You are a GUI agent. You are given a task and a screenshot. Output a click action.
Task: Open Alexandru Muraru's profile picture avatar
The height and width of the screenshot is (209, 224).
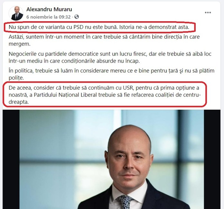pyautogui.click(x=16, y=14)
